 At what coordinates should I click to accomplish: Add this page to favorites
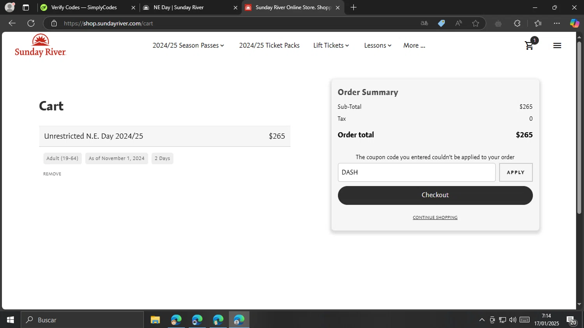(475, 23)
